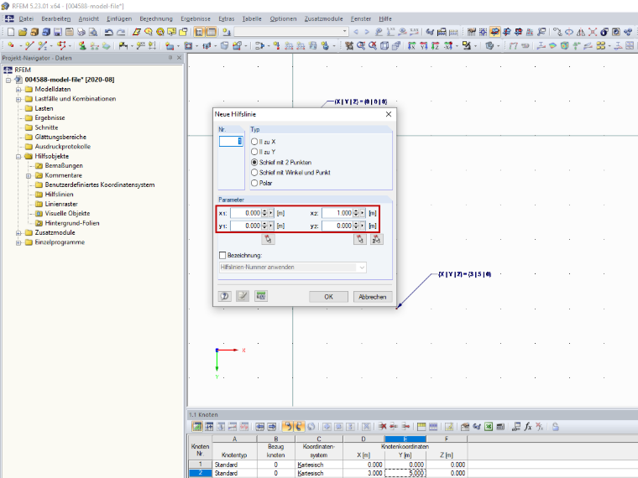The height and width of the screenshot is (478, 638).
Task: Open Excel export in table toolbar
Action: click(489, 426)
